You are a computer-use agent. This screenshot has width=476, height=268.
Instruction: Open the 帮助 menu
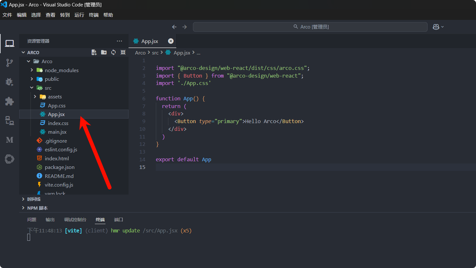(108, 15)
